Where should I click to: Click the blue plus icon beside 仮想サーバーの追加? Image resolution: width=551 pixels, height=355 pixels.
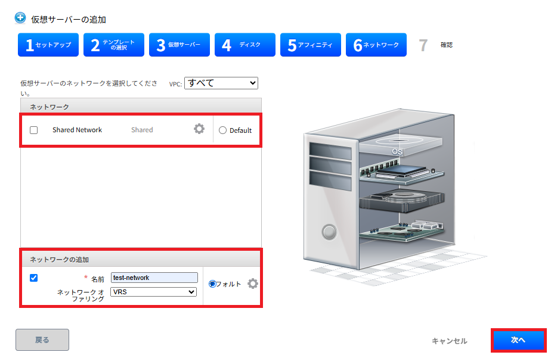click(20, 17)
